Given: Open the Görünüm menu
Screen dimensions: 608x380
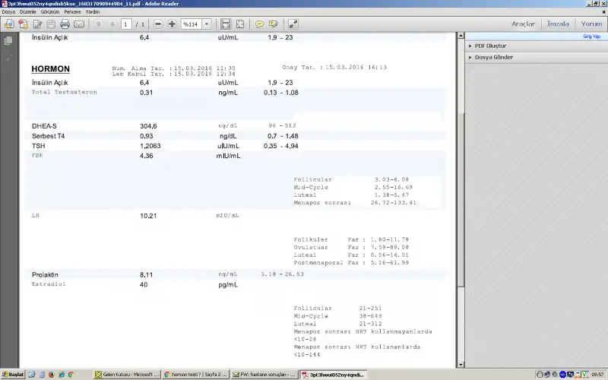Looking at the screenshot, I should pos(50,12).
